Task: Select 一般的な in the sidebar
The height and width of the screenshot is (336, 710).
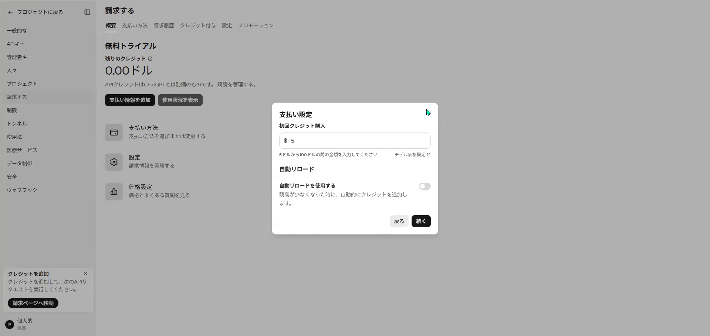Action: pyautogui.click(x=17, y=31)
